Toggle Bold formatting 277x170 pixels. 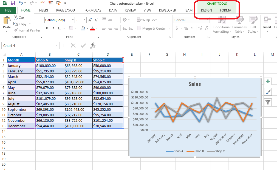47,28
